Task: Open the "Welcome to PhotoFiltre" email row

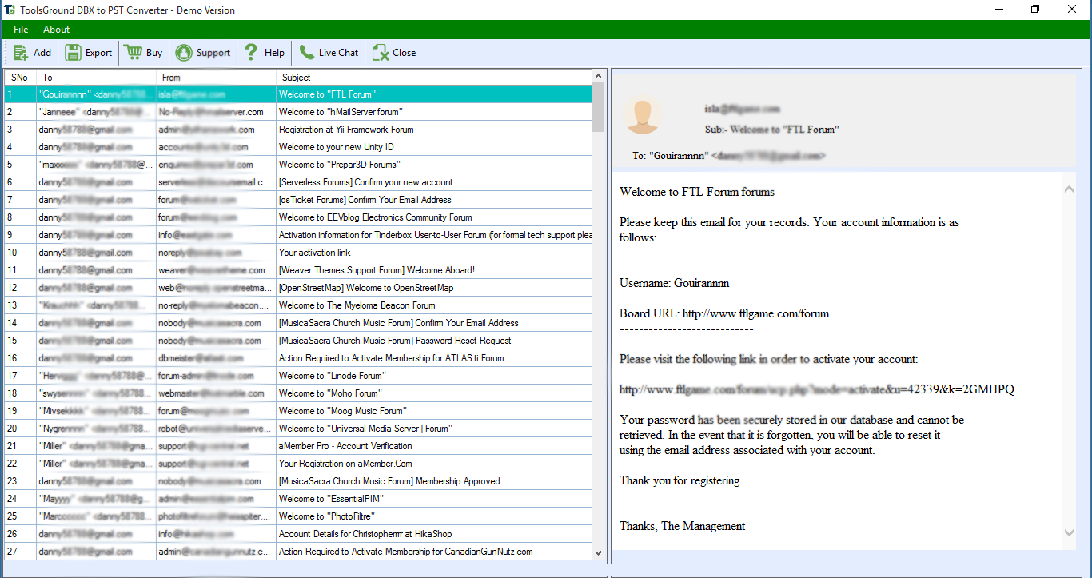Action: 326,516
